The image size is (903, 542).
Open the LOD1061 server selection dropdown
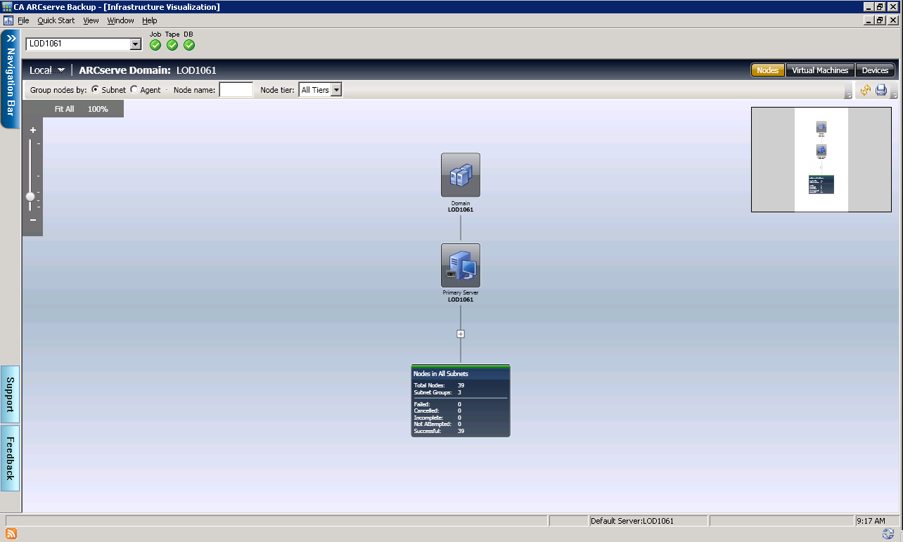coord(136,44)
